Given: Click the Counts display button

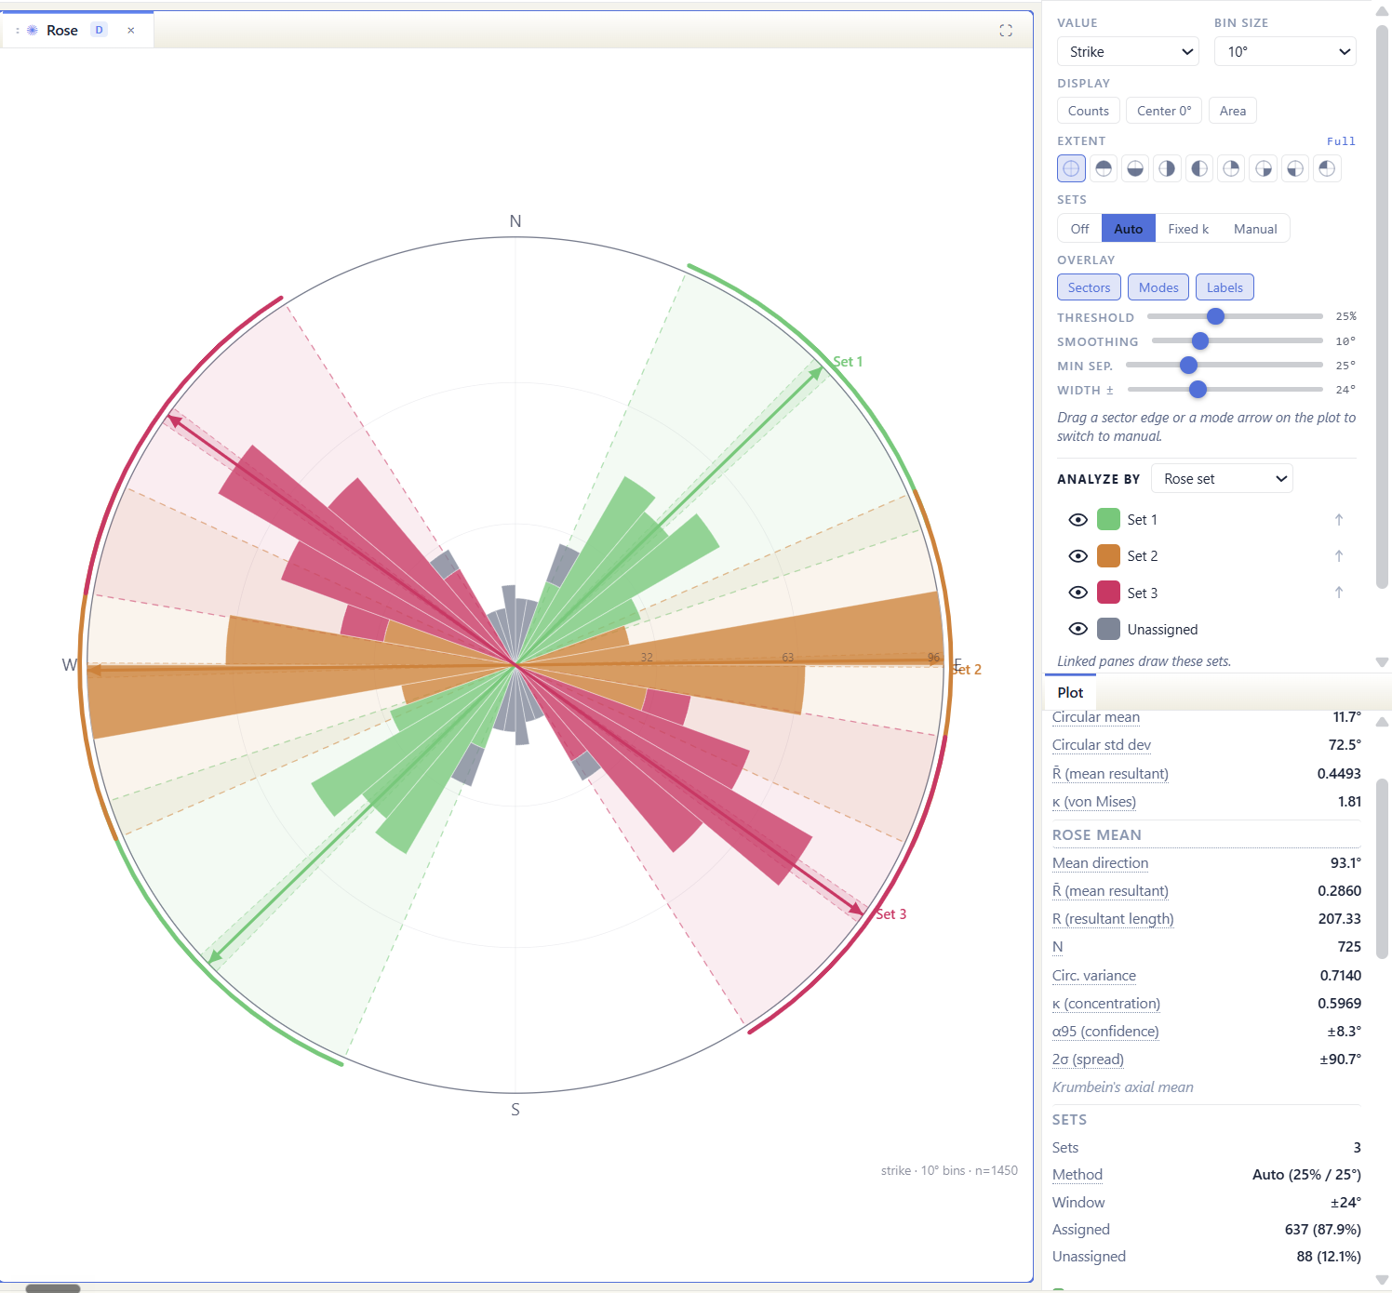Looking at the screenshot, I should tap(1088, 111).
